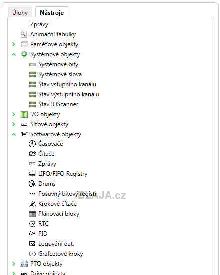Select the Nástroje tab
This screenshot has width=220, height=275.
click(x=52, y=12)
